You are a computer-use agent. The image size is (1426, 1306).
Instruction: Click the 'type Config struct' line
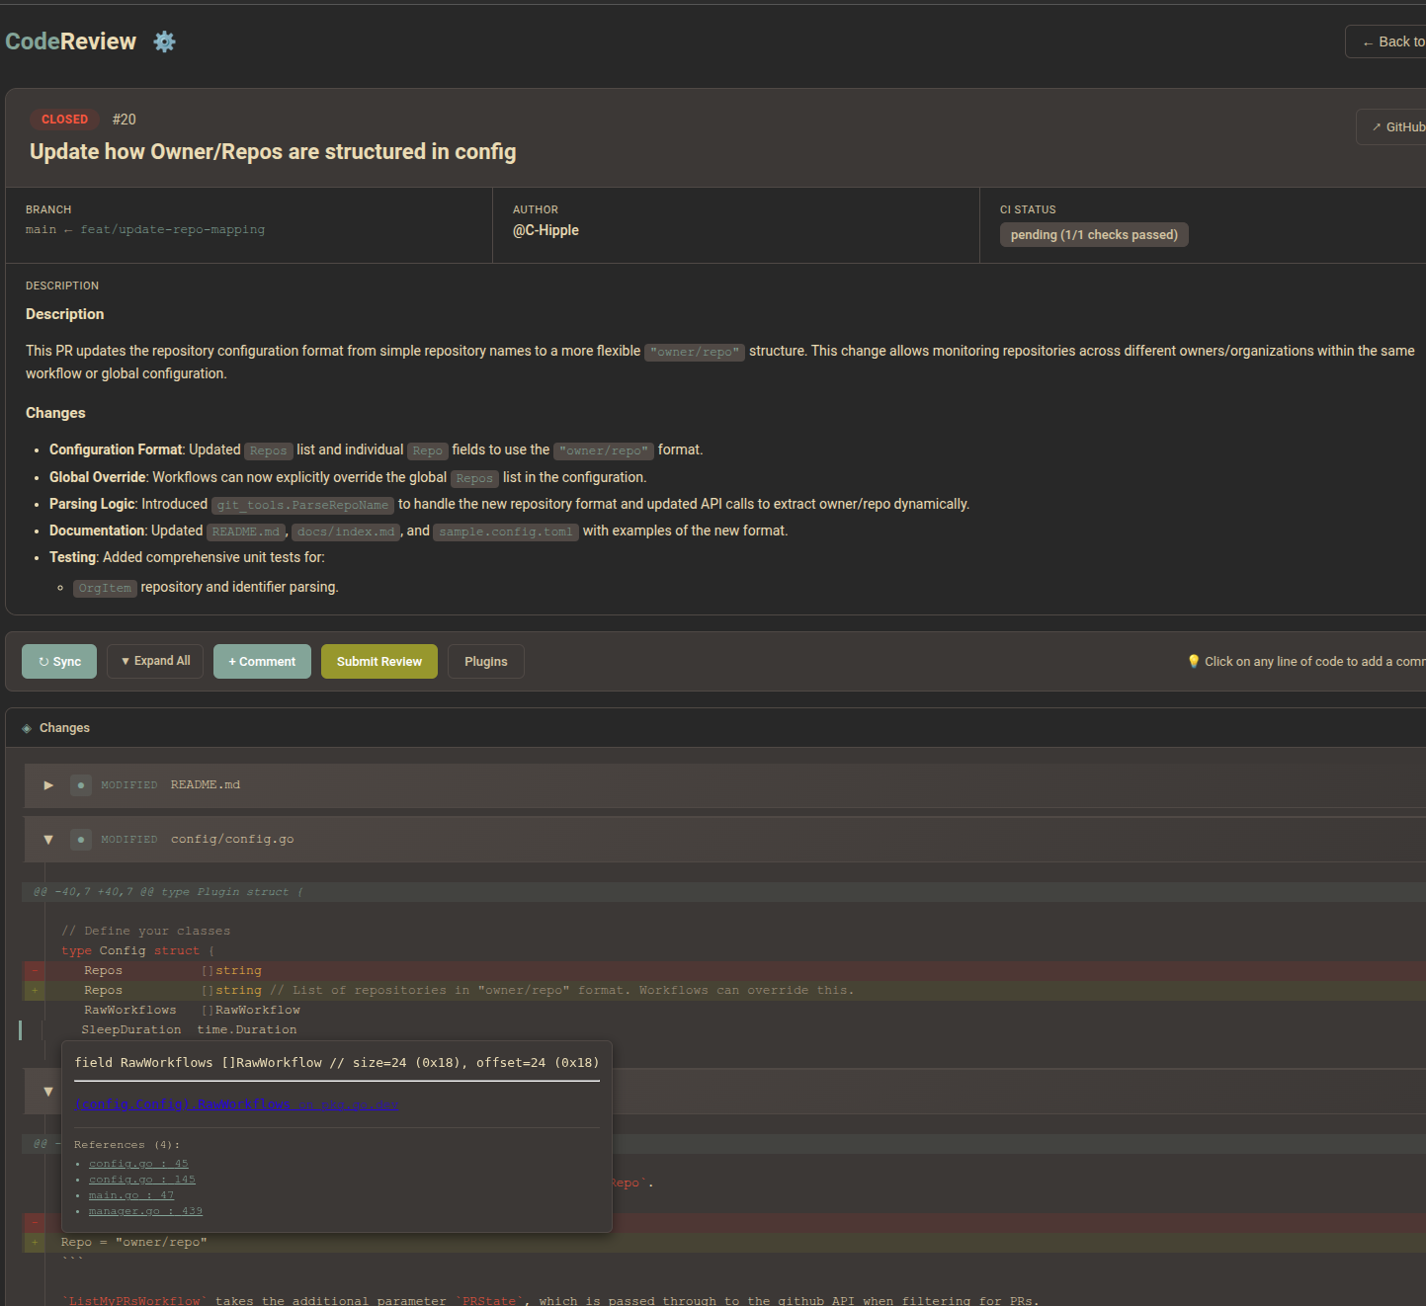tap(724, 951)
